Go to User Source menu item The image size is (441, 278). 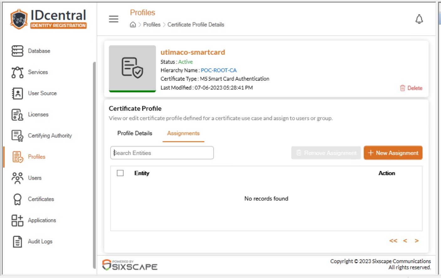[42, 93]
